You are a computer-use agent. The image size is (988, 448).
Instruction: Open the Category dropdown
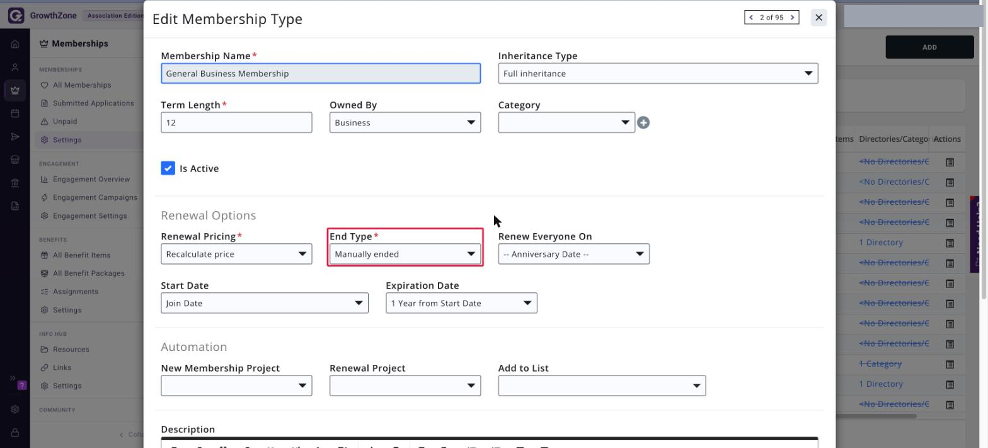point(566,122)
